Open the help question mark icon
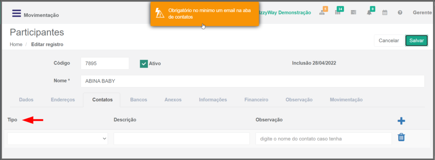The image size is (435, 160). coord(400,13)
